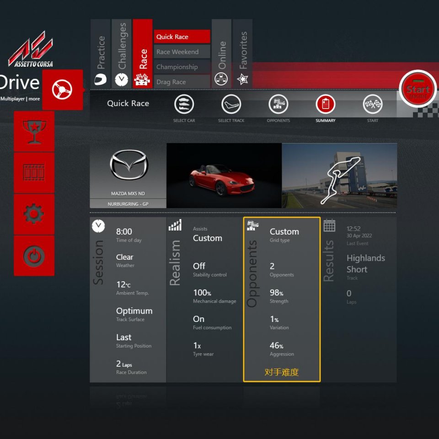This screenshot has height=439, width=439.
Task: Click the Select Car step icon
Action: point(184,104)
